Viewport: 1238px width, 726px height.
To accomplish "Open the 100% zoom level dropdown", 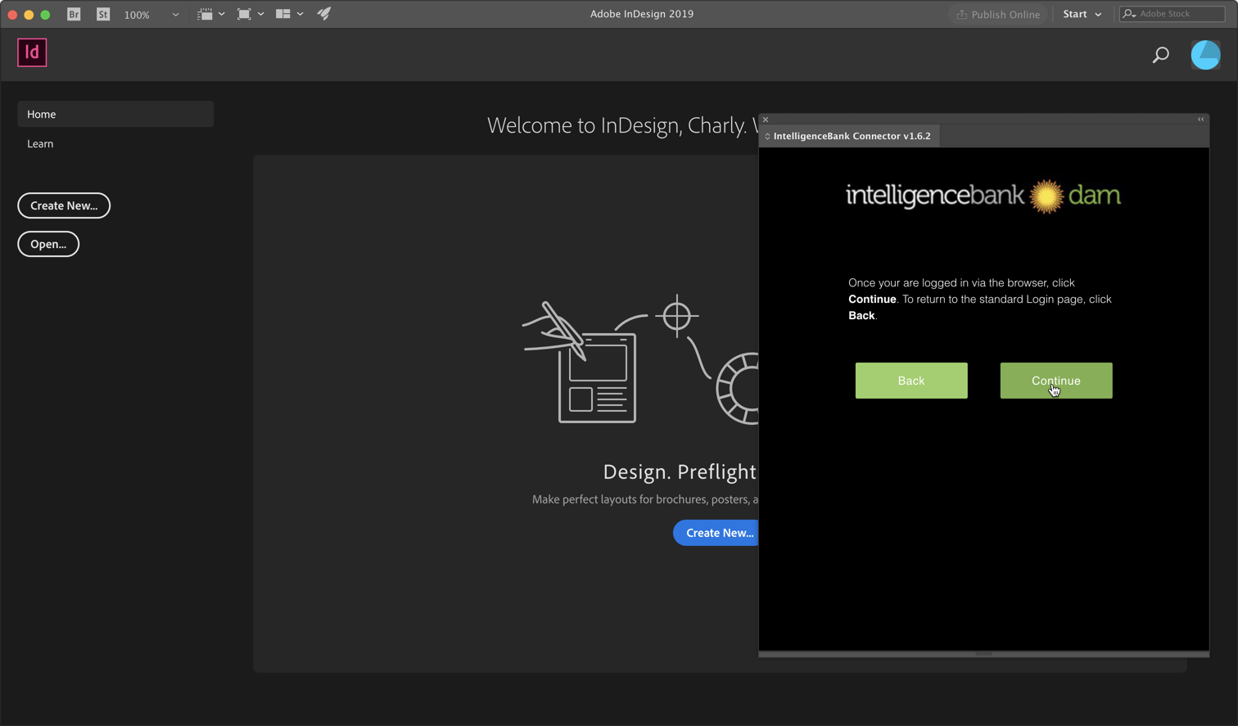I will click(151, 14).
